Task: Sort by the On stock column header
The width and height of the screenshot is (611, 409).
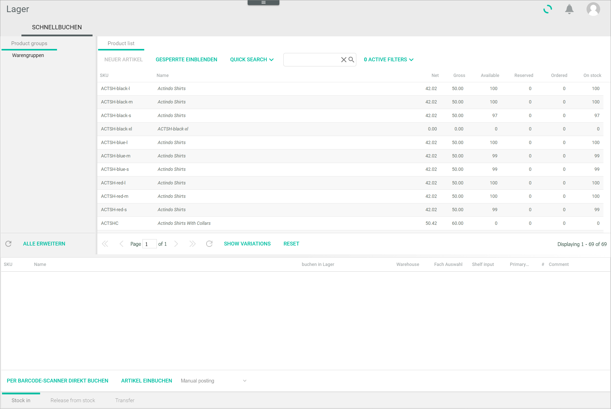Action: pos(592,75)
